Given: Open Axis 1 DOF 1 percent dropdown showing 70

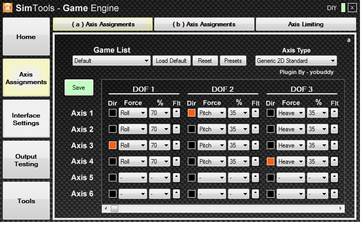Looking at the screenshot, I should click(x=159, y=113).
